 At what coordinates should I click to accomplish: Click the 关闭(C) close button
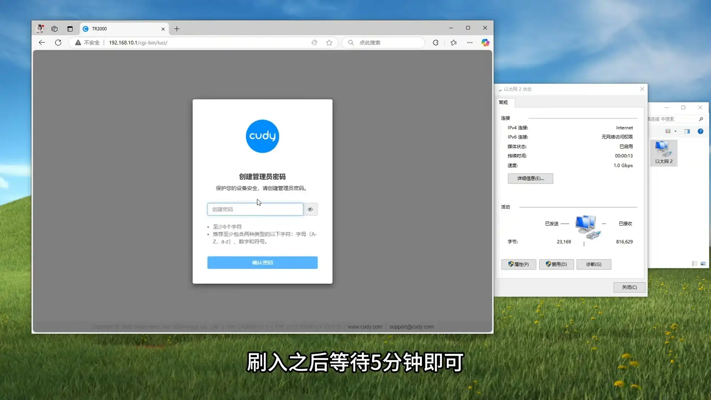[629, 287]
